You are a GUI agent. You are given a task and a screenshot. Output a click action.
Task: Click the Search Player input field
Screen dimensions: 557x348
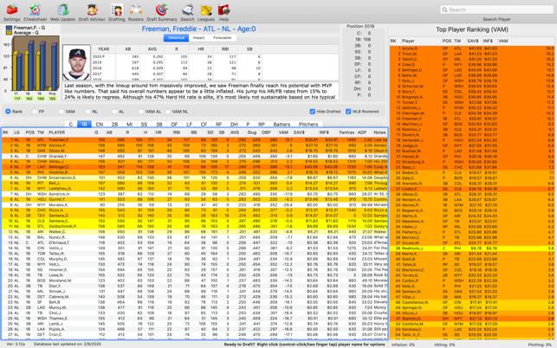[x=496, y=10]
